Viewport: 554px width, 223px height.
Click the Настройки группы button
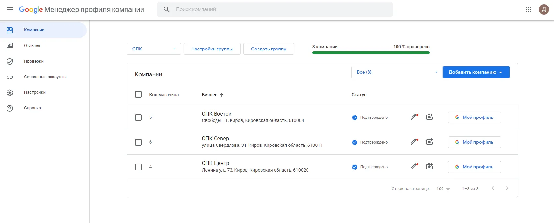pyautogui.click(x=212, y=49)
